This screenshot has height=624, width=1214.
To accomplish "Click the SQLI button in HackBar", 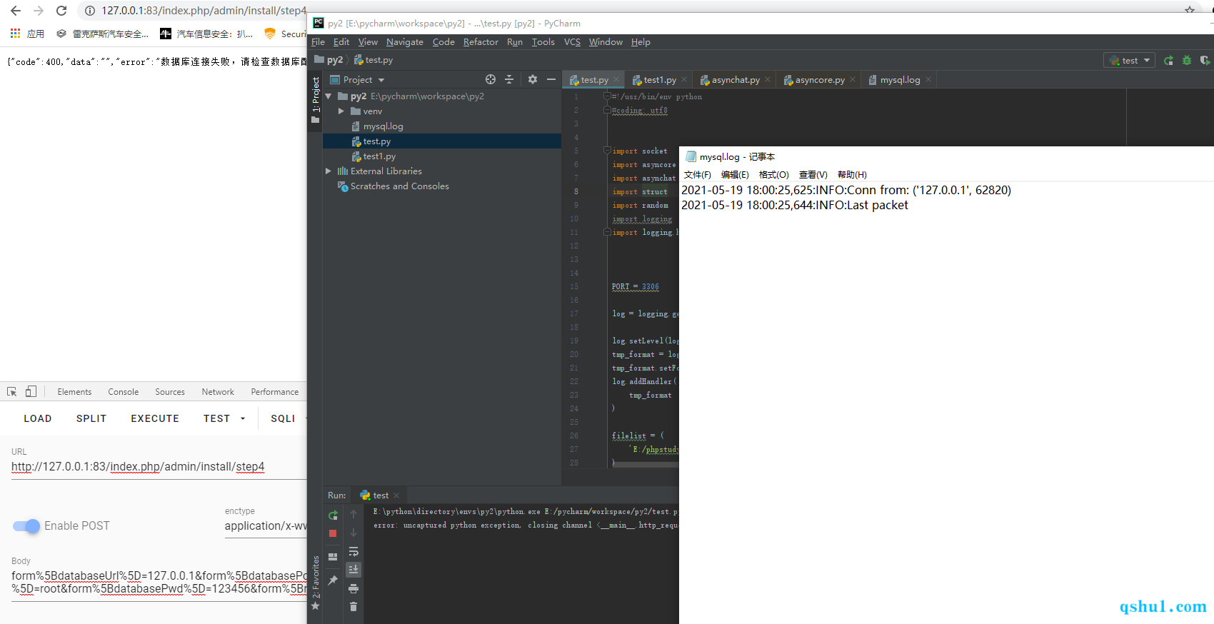I will (x=283, y=418).
